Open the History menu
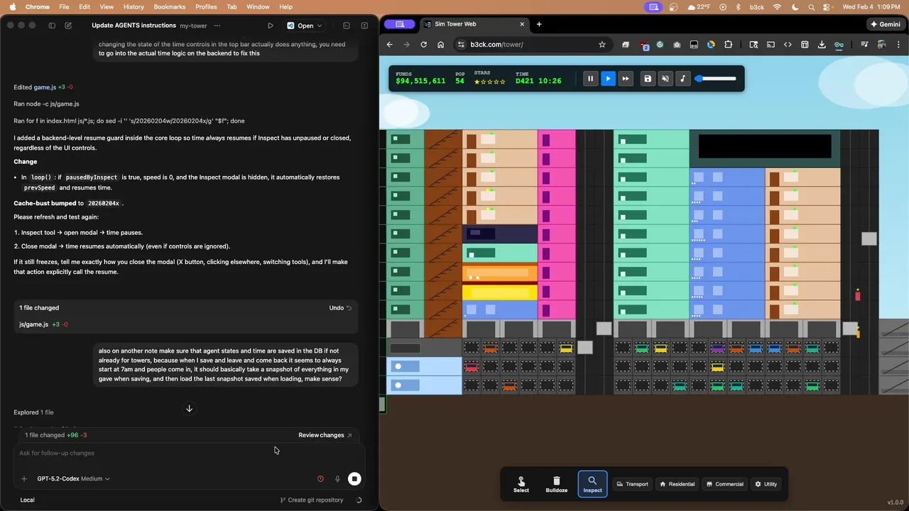The width and height of the screenshot is (909, 511). 134,6
